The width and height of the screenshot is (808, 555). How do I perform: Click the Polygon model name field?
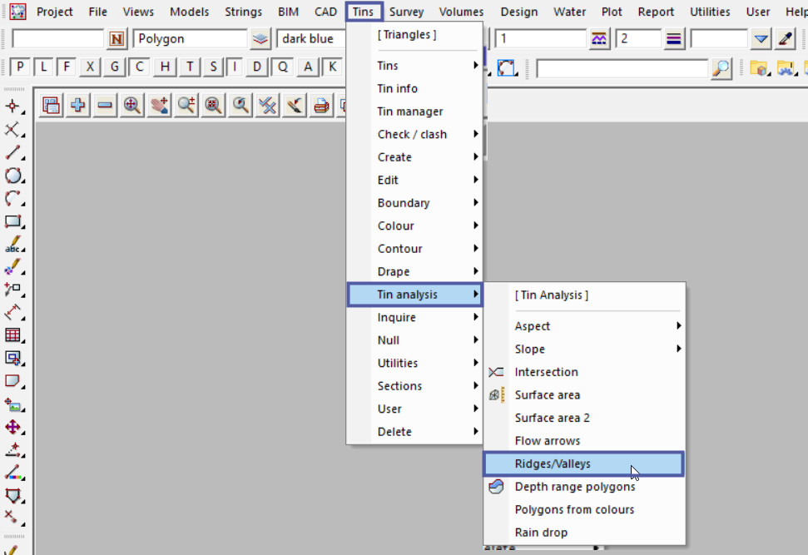(190, 39)
